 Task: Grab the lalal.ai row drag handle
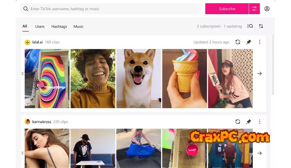(x=23, y=74)
